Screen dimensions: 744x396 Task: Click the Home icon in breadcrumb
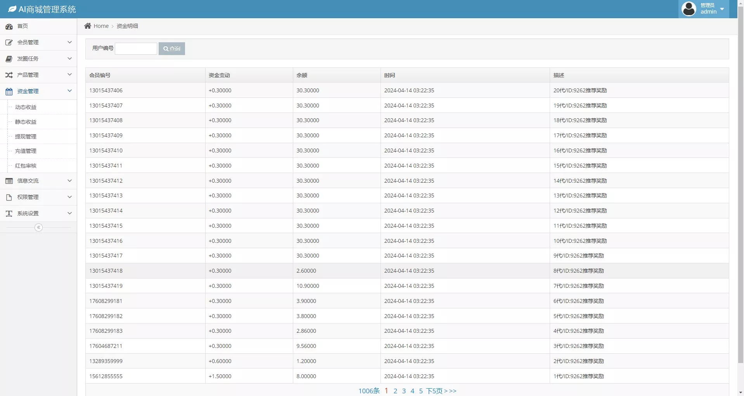point(88,26)
